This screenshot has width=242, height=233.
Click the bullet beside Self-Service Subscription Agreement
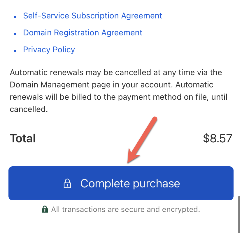(x=15, y=17)
